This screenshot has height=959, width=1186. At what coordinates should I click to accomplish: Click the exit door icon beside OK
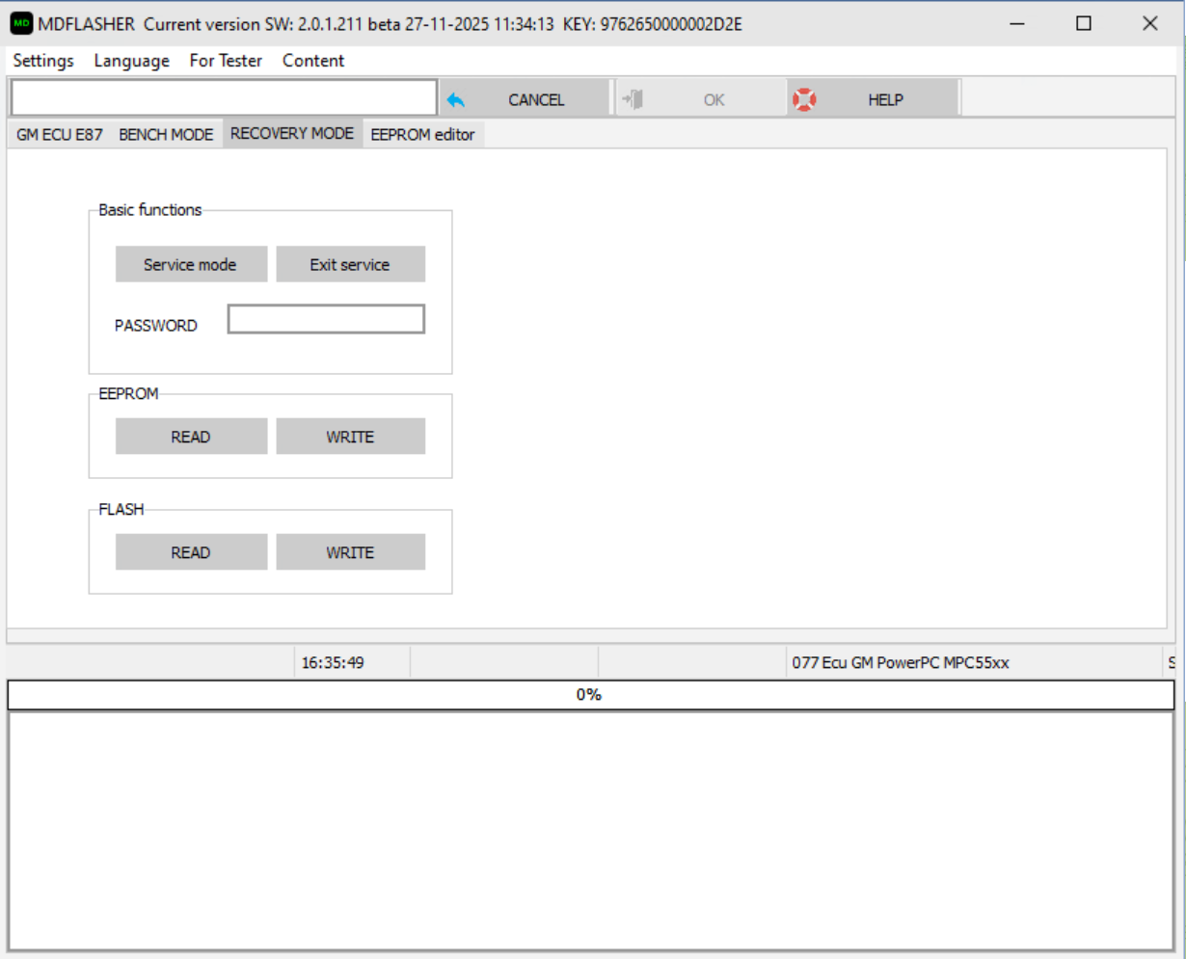[633, 99]
